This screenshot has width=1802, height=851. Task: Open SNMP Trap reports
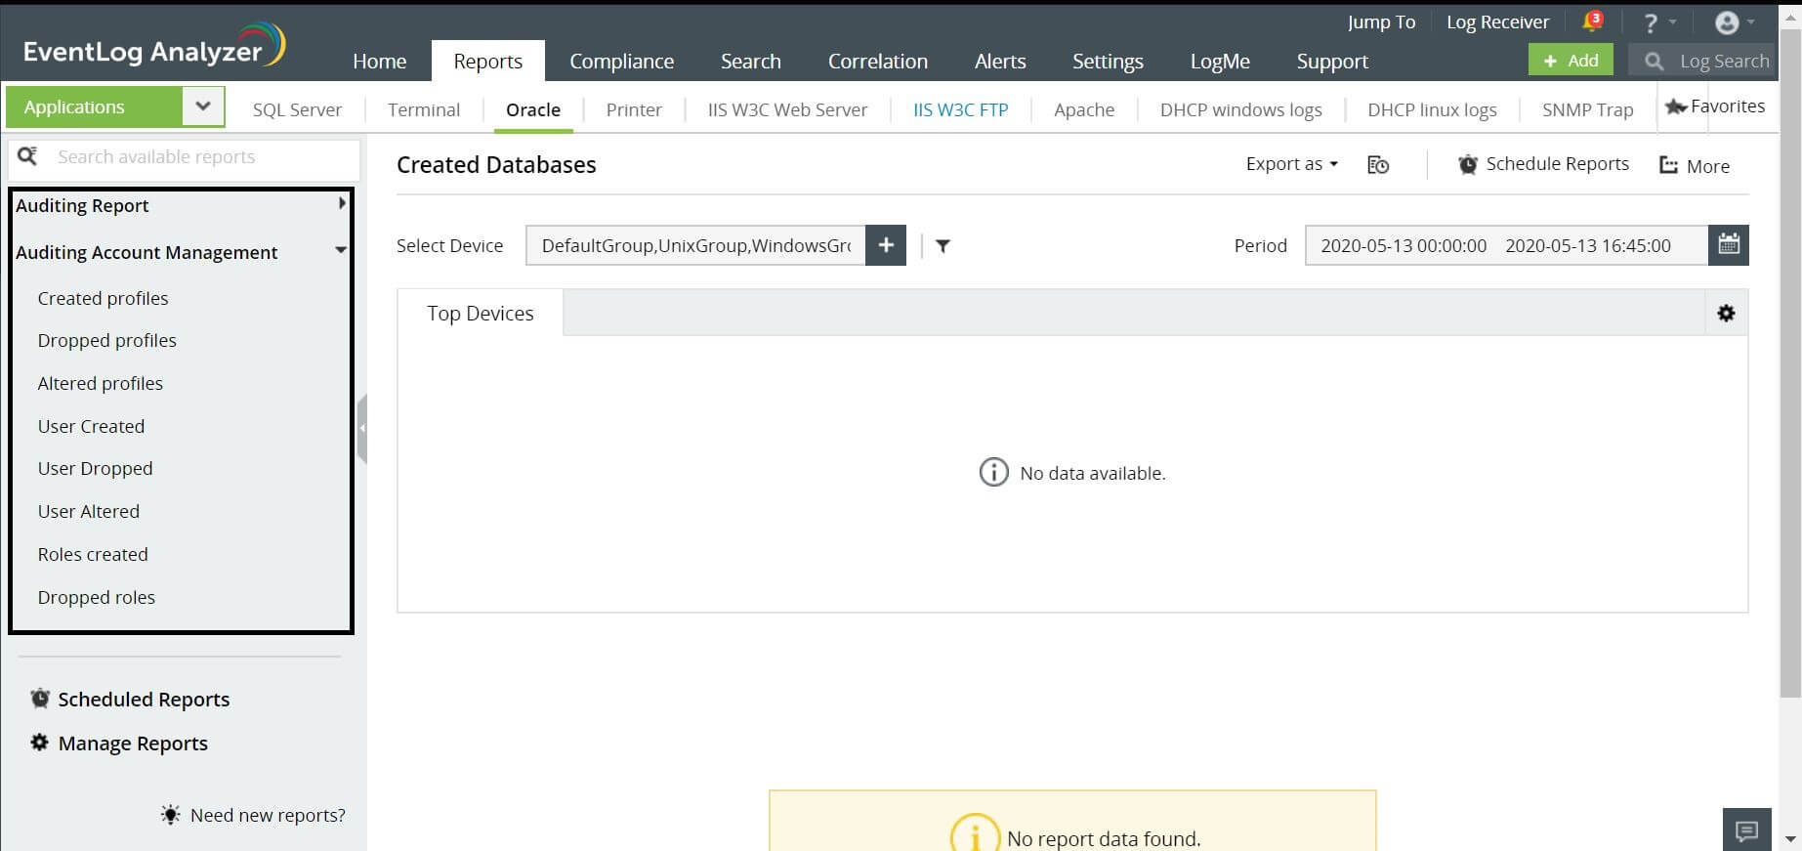(x=1587, y=109)
